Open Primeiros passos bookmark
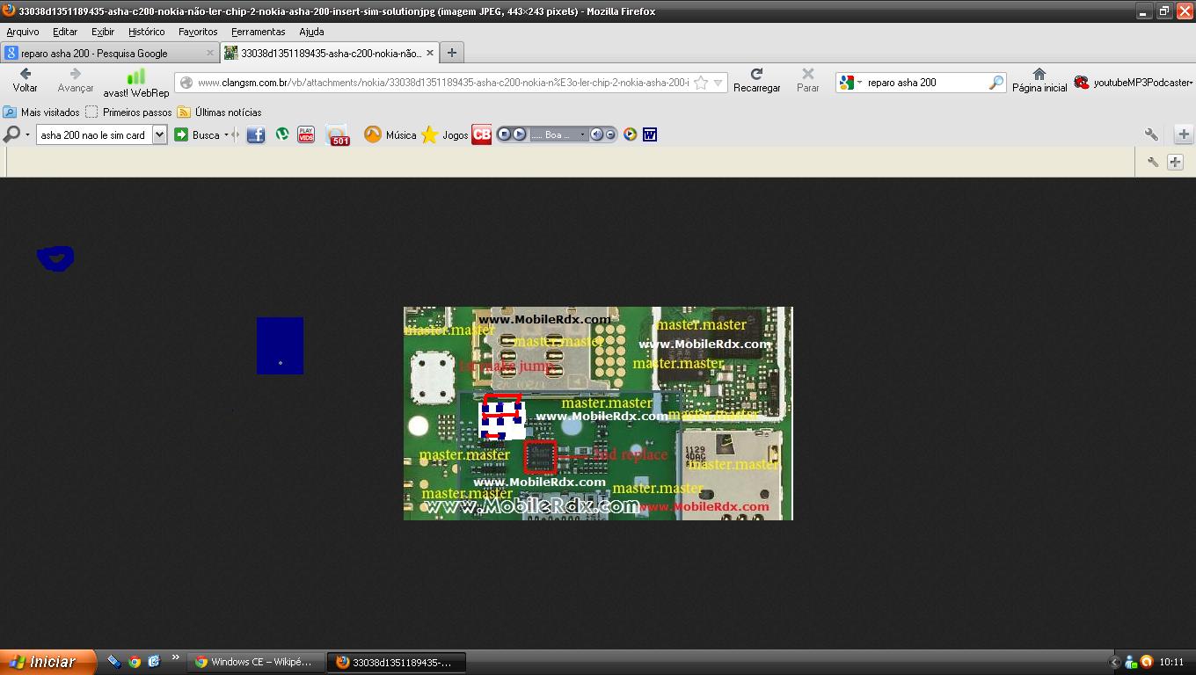 click(x=128, y=112)
